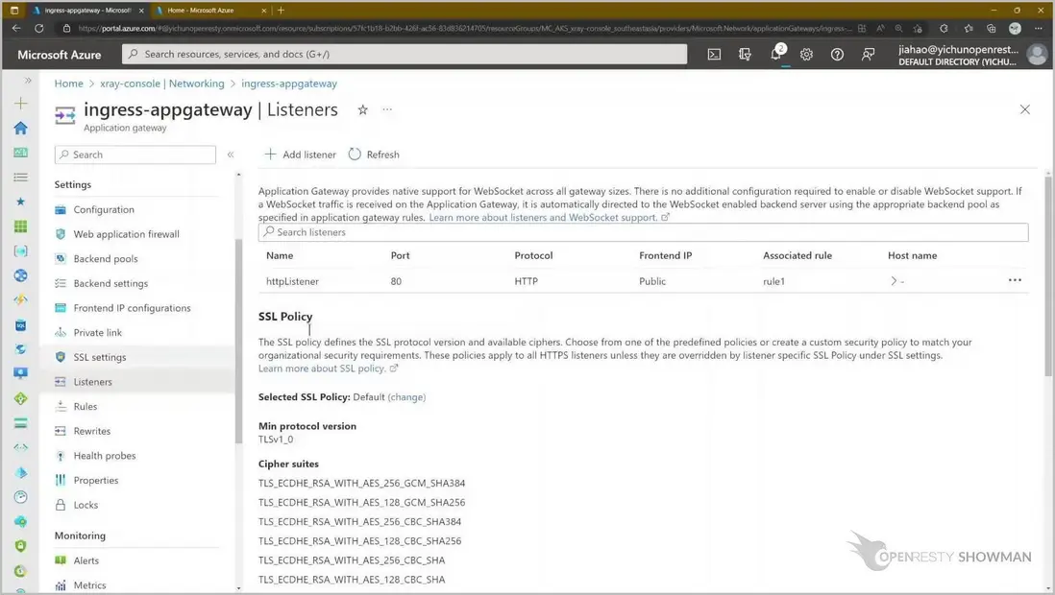The image size is (1055, 595).
Task: Click Home in the breadcrumb
Action: [x=68, y=83]
